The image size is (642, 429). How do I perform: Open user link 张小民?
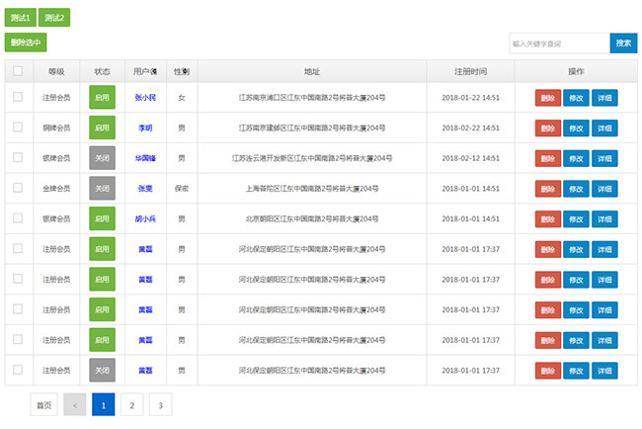[x=145, y=98]
